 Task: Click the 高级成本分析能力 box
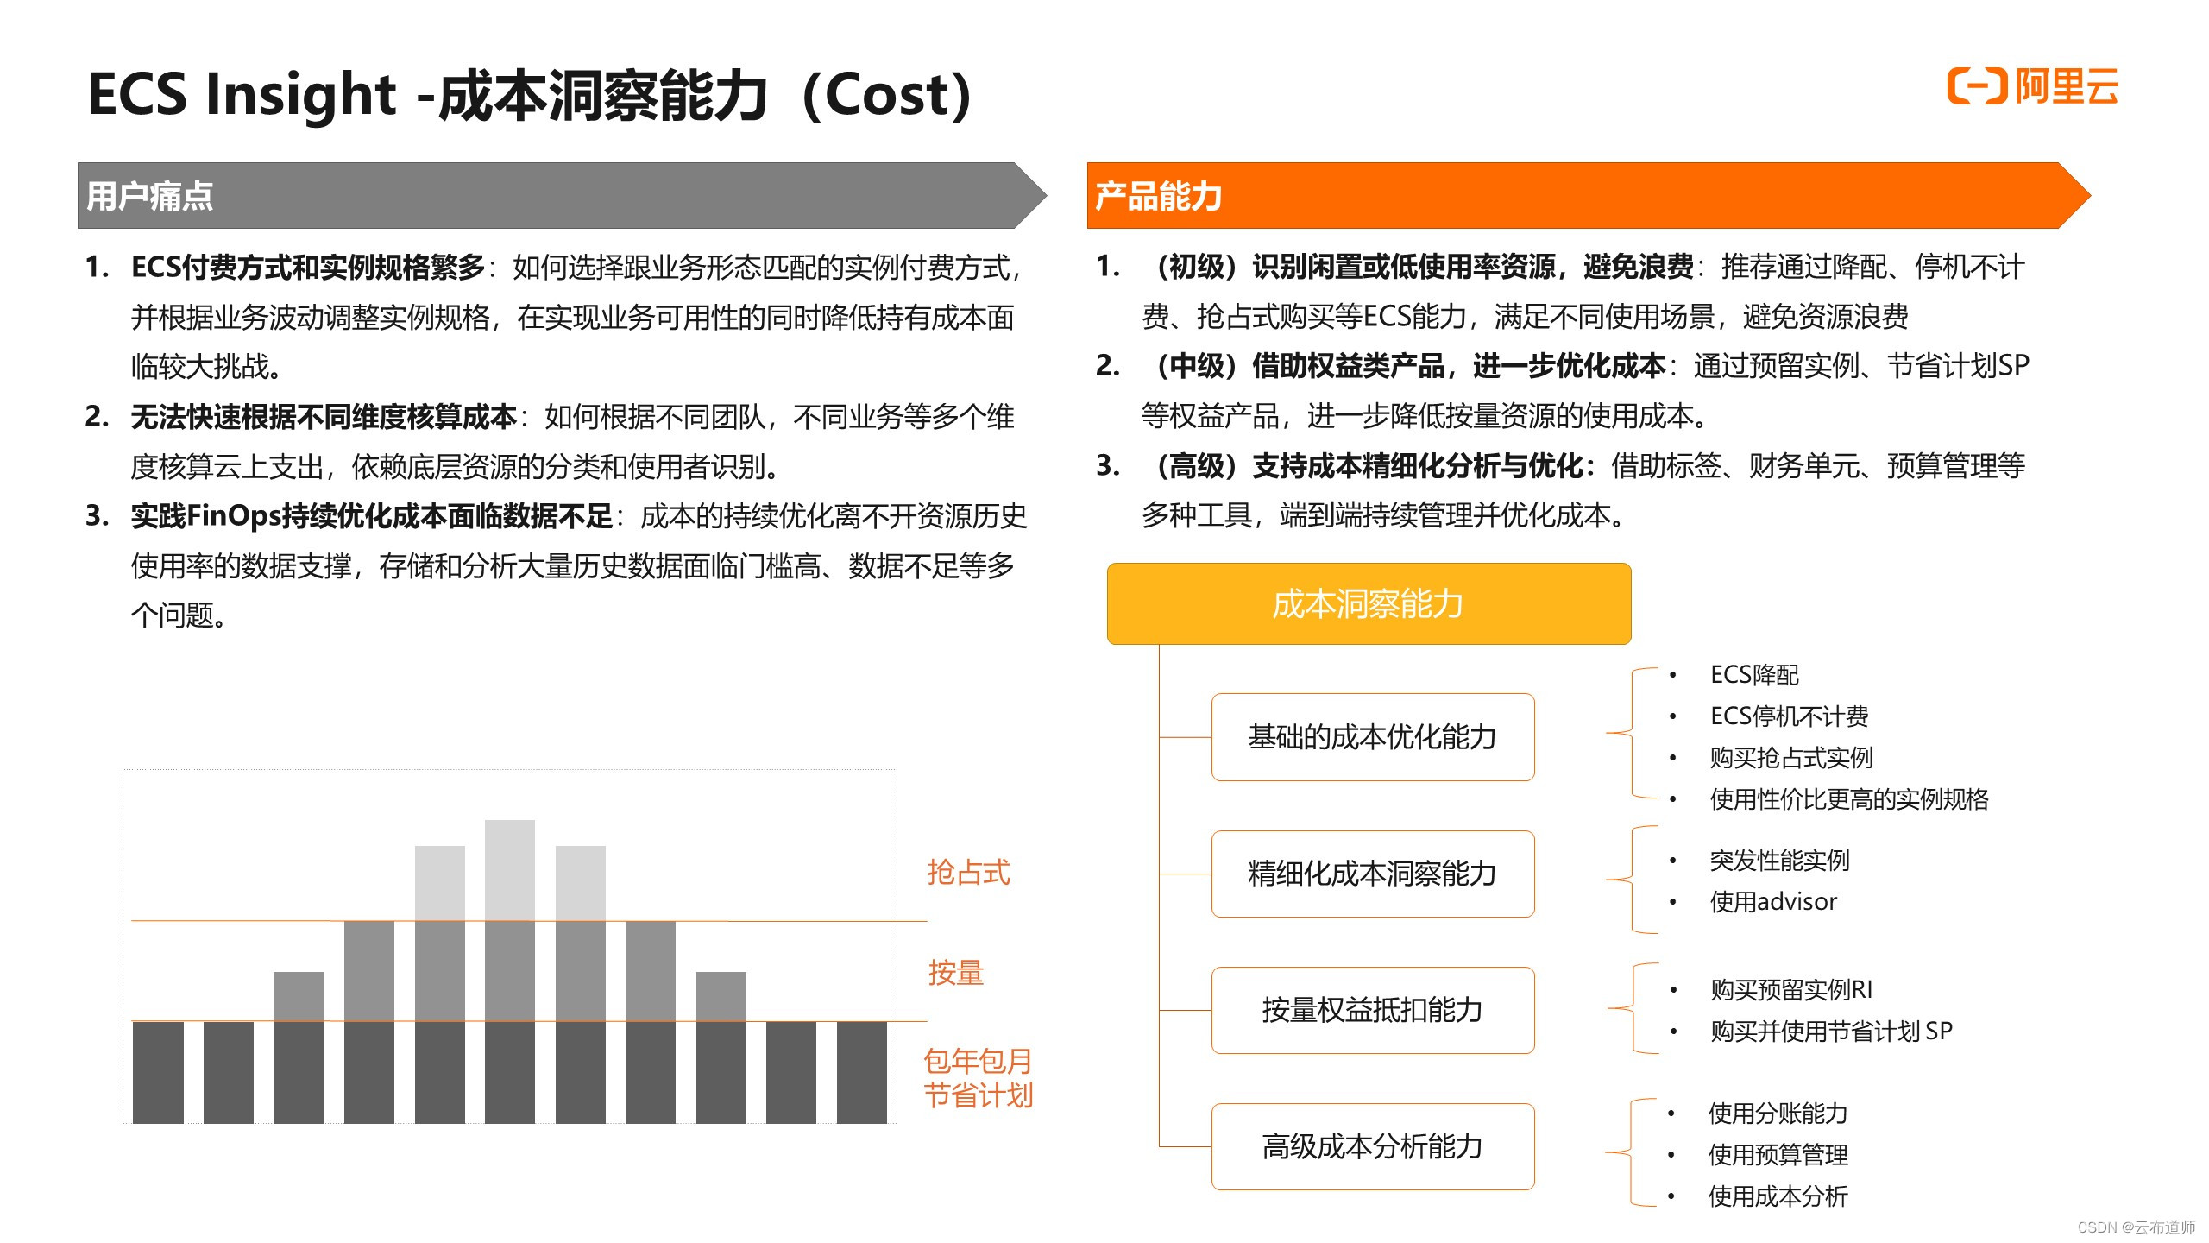[1373, 1146]
